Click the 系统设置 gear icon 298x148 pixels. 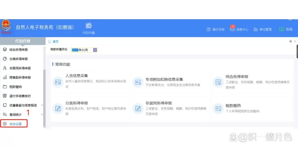[5, 124]
